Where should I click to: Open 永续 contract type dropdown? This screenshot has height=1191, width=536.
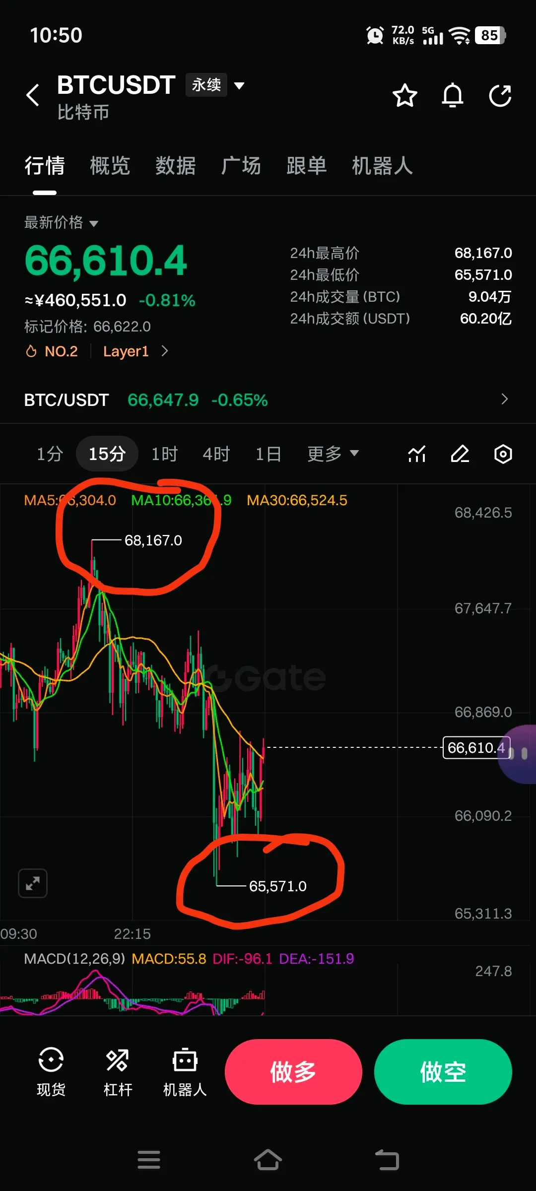(215, 85)
